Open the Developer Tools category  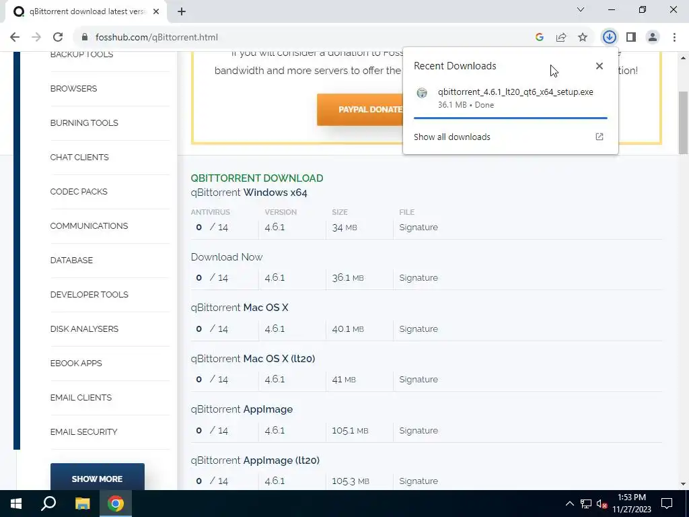click(89, 294)
